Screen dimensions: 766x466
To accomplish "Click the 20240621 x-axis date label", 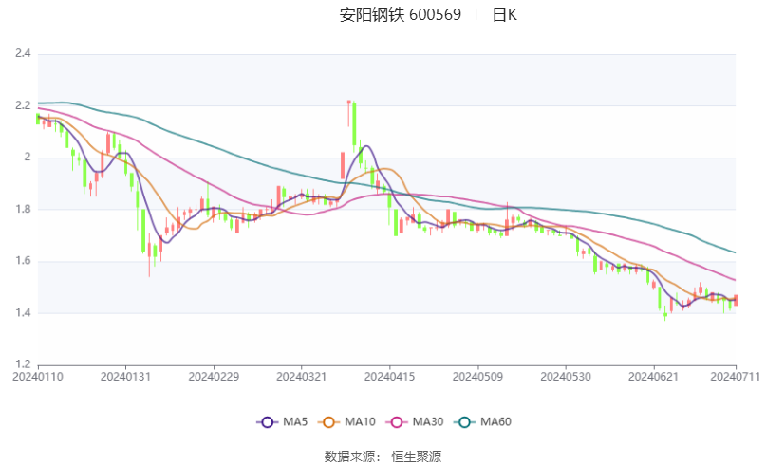I will point(653,377).
